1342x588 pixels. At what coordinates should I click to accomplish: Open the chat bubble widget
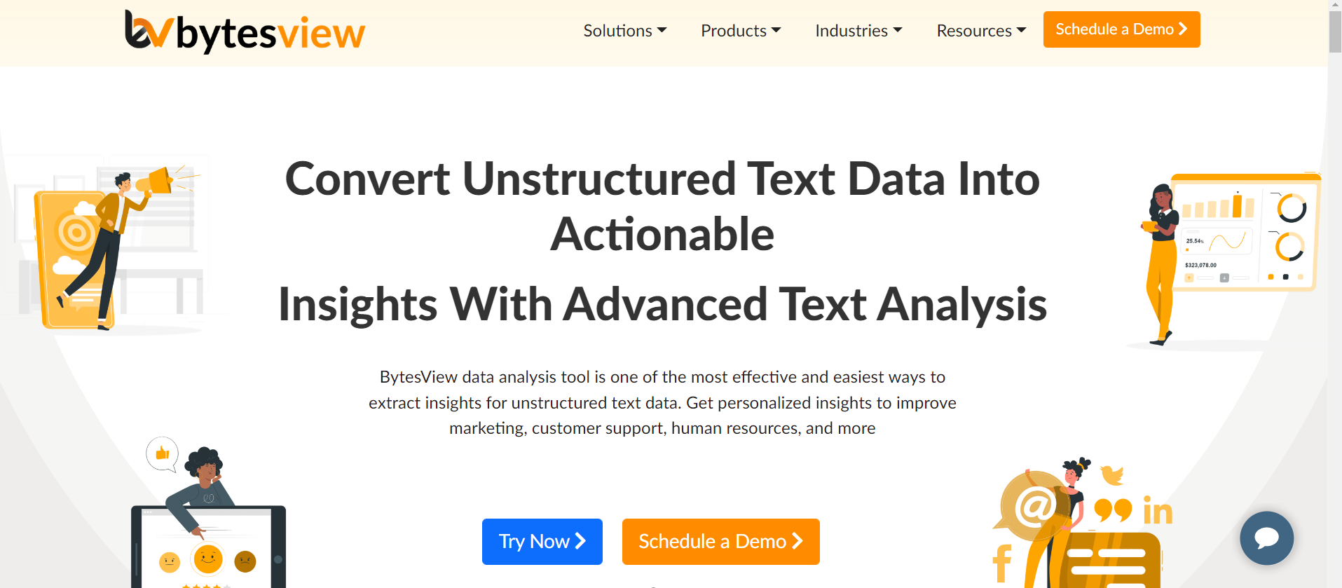point(1266,538)
